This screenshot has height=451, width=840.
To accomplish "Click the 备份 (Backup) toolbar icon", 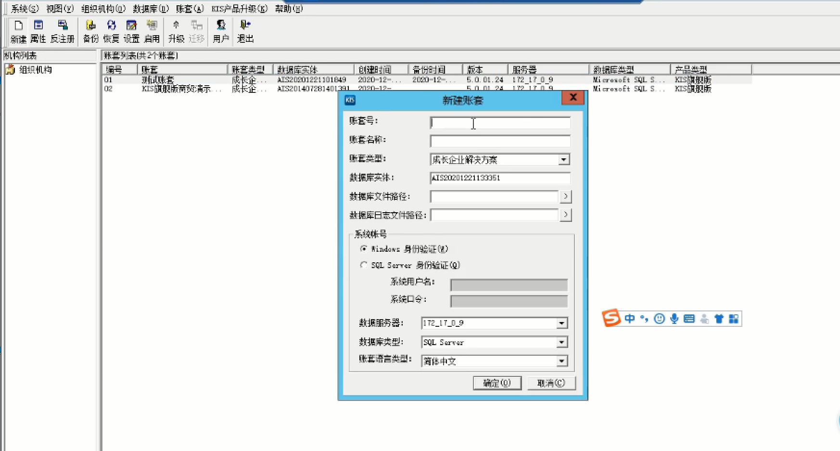I will coord(90,31).
